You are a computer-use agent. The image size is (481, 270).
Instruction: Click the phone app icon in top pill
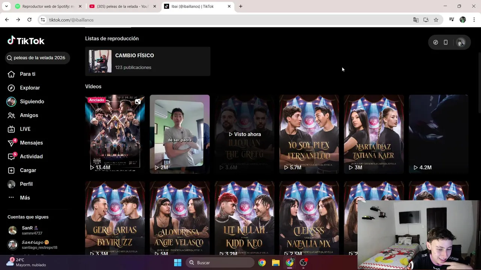tap(446, 42)
